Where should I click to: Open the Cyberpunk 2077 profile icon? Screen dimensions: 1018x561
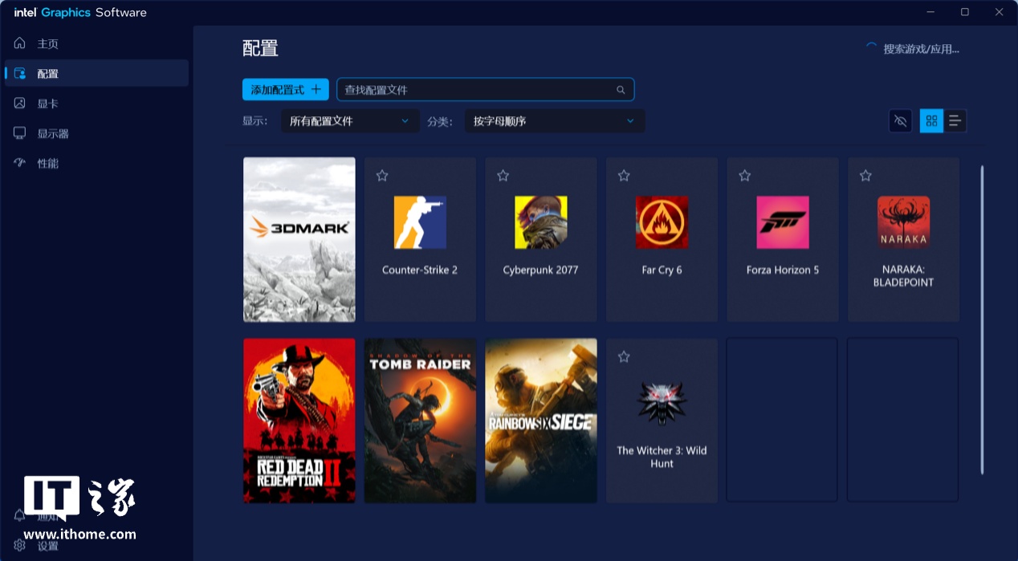(540, 222)
